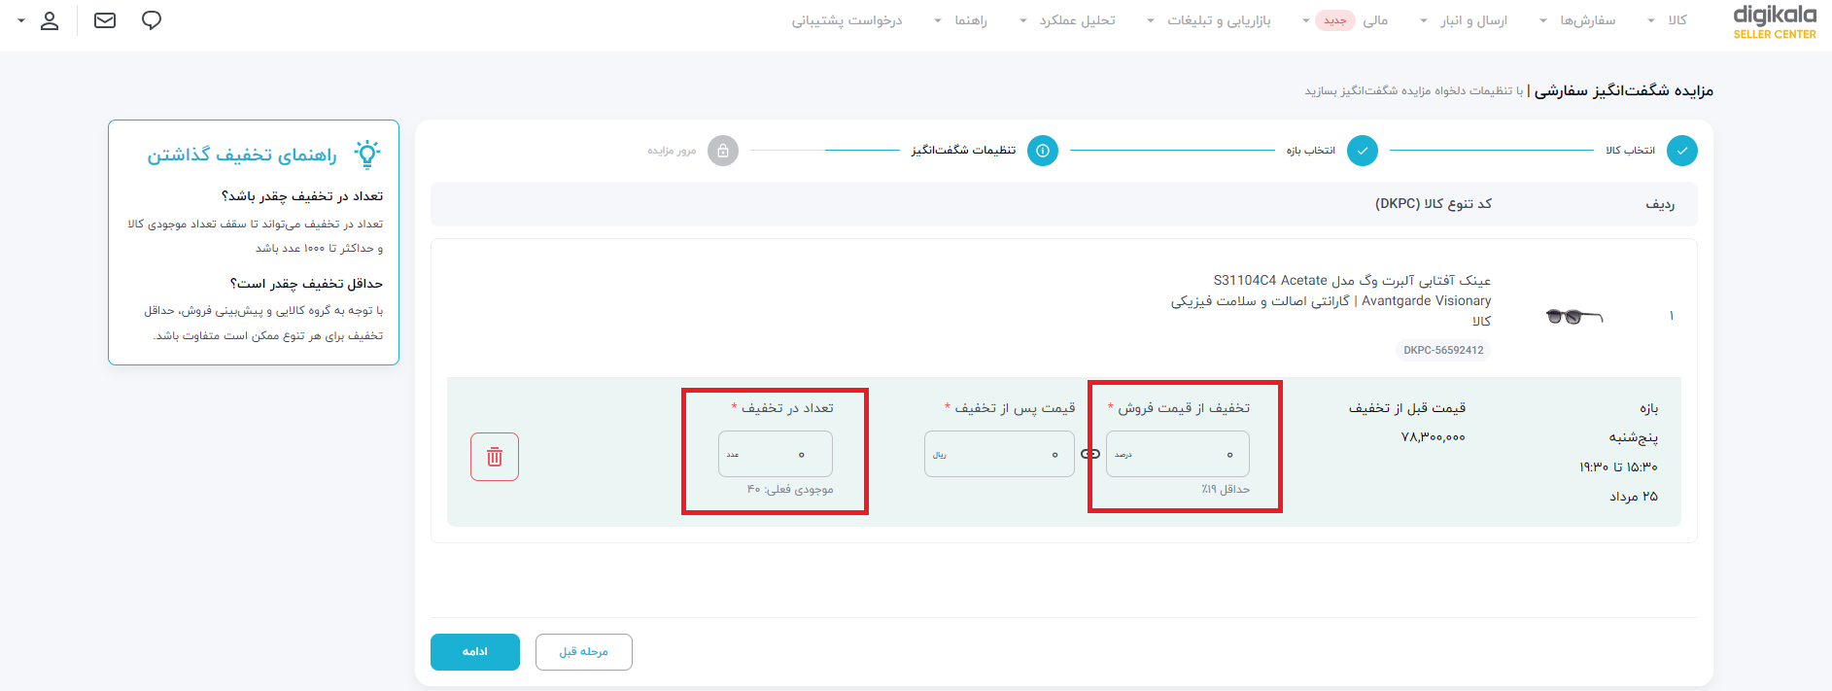This screenshot has height=691, width=1832.
Task: Focus the تعداد در تخفیف quantity field
Action: (x=776, y=454)
